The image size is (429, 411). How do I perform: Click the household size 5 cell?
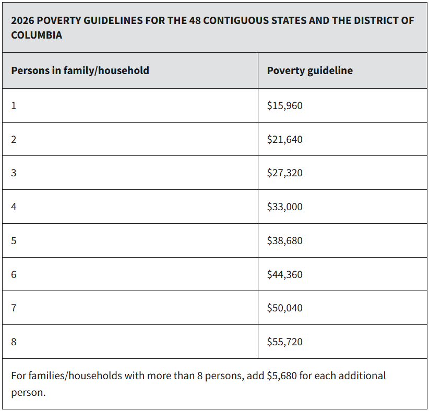[14, 240]
